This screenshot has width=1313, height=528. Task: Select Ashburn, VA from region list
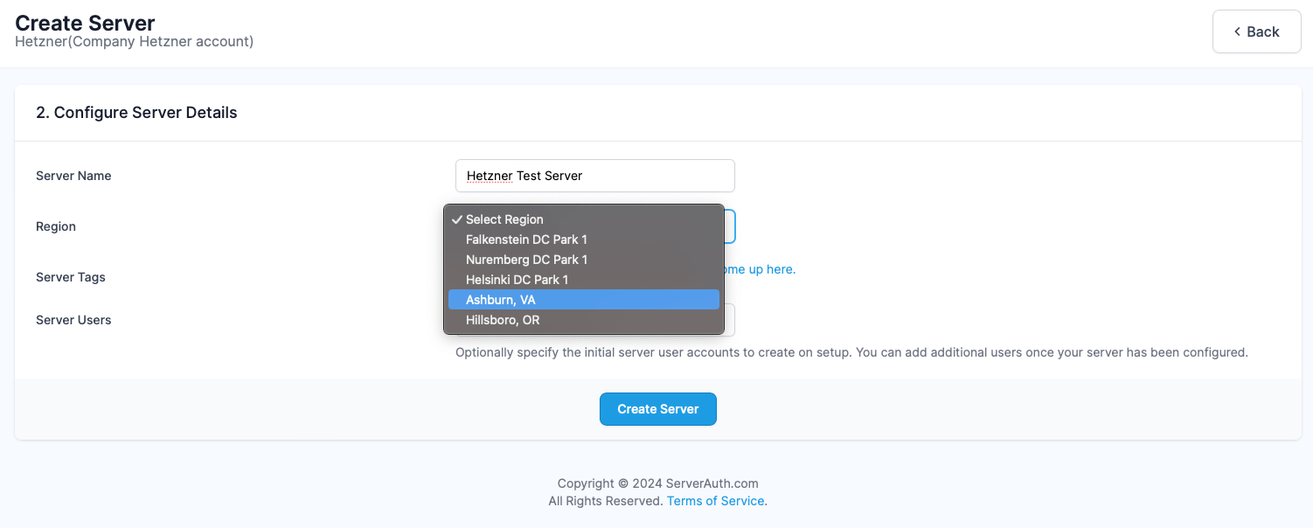[x=584, y=300]
